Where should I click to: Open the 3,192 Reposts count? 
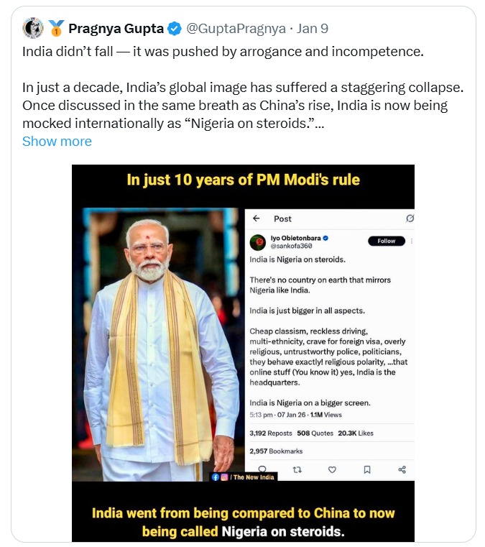[270, 433]
